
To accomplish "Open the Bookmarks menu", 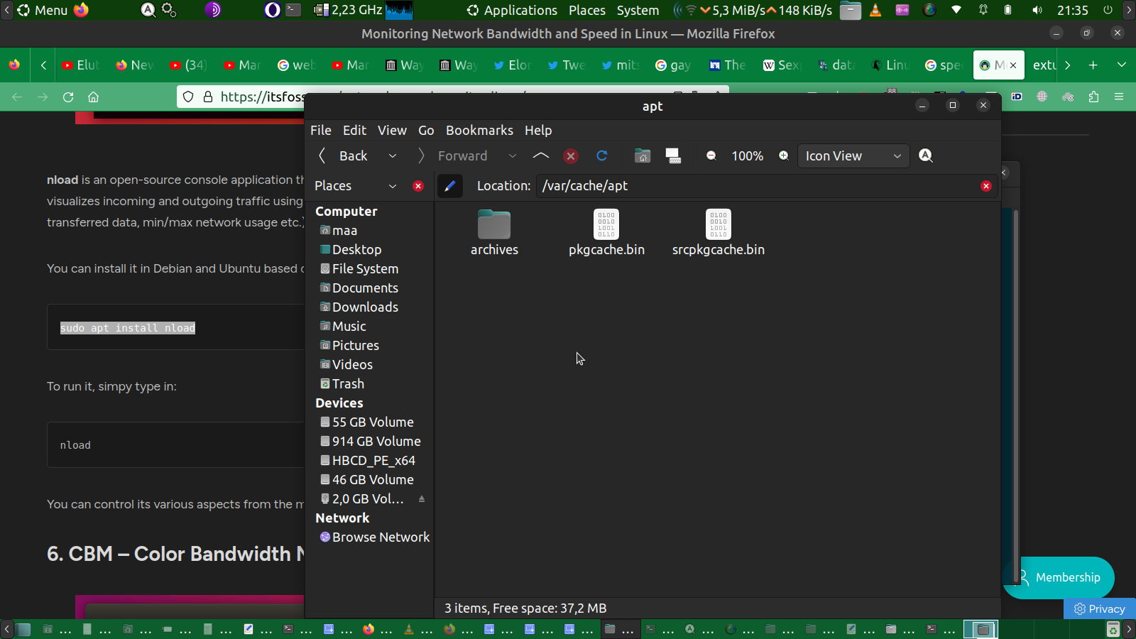I will click(x=479, y=130).
